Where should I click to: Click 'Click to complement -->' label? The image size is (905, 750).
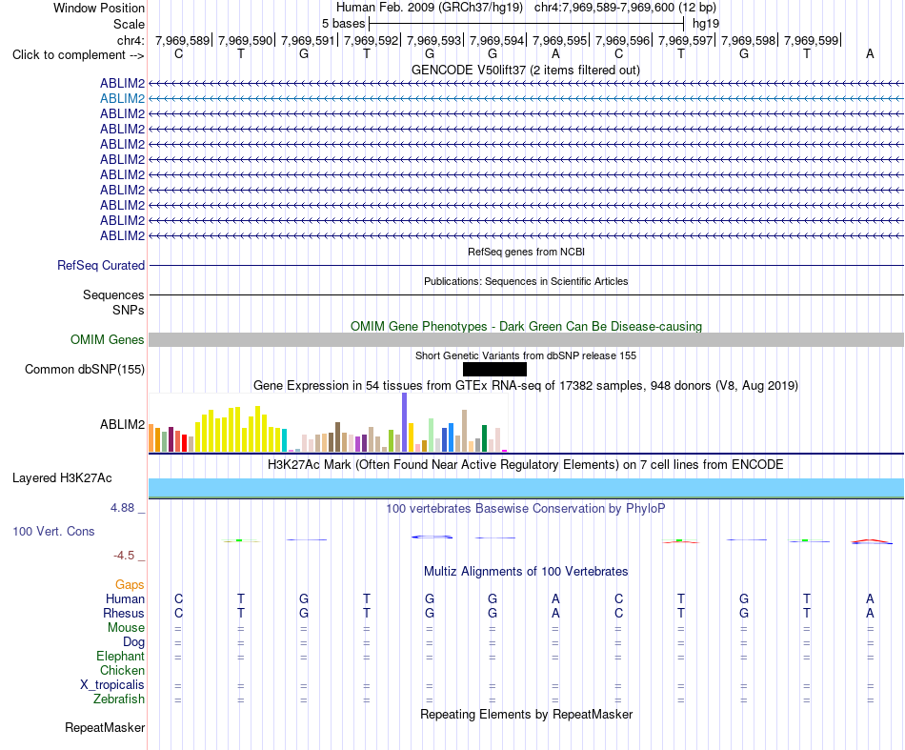78,55
